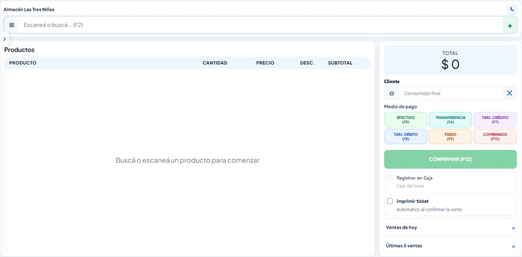522x257 pixels.
Task: Click the total amount $ 0
Action: click(451, 64)
